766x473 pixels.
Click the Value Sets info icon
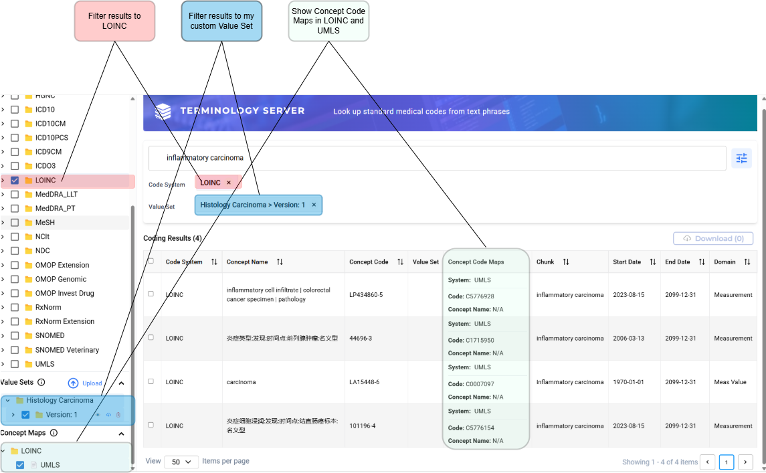(x=41, y=382)
